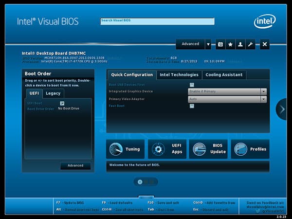Screen dimensions: 292x219
Task: Go to next page with right arrow
Action: (x=282, y=109)
